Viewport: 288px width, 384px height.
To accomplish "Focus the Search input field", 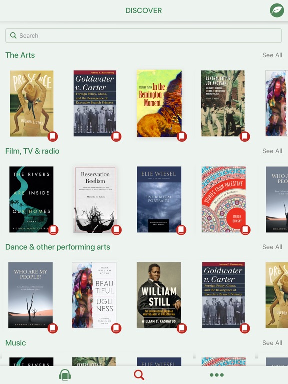I will coord(144,36).
